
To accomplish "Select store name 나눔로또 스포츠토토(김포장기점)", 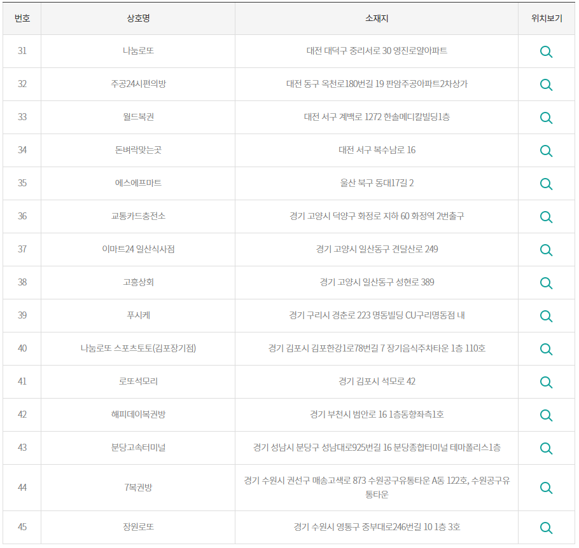I will [138, 348].
